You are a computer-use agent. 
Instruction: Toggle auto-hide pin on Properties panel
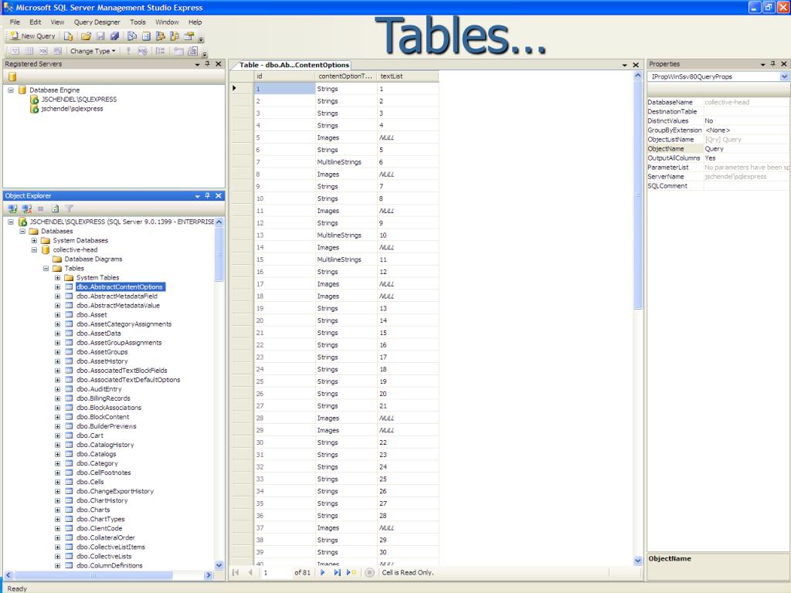(x=772, y=64)
